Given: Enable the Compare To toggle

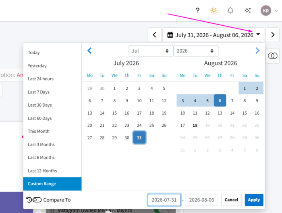Looking at the screenshot, I should click(x=37, y=200).
